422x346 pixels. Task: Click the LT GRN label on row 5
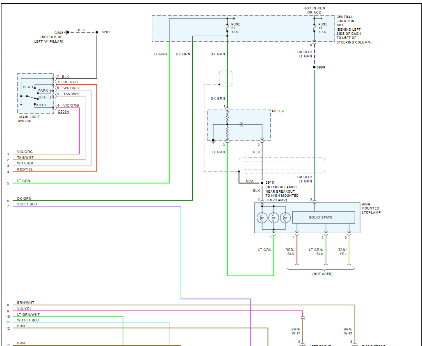24,181
